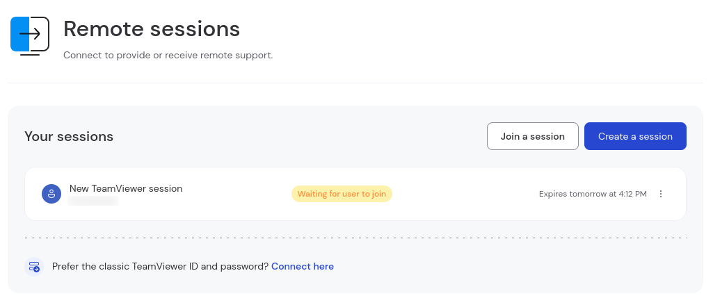
Task: Click the Prefer the classic TeamViewer ID text
Action: point(161,266)
